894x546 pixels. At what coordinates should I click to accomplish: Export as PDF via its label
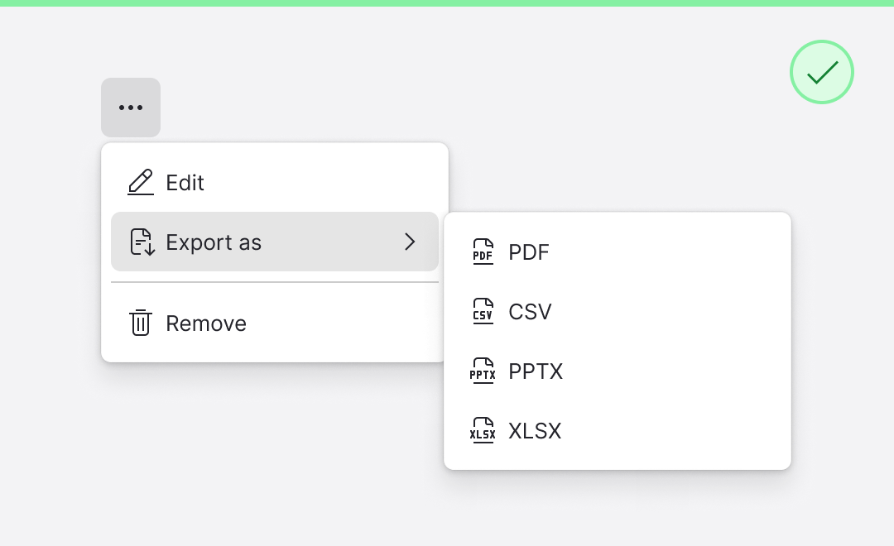[x=529, y=252]
